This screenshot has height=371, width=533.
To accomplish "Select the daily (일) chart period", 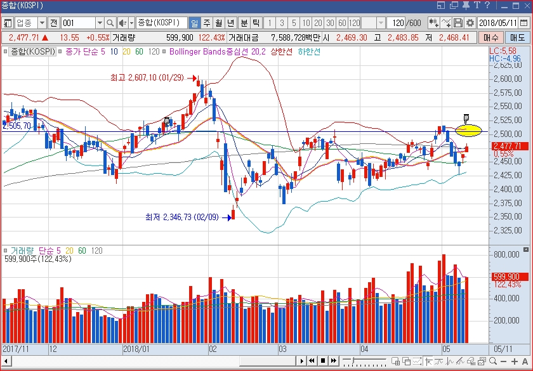I will (x=195, y=22).
